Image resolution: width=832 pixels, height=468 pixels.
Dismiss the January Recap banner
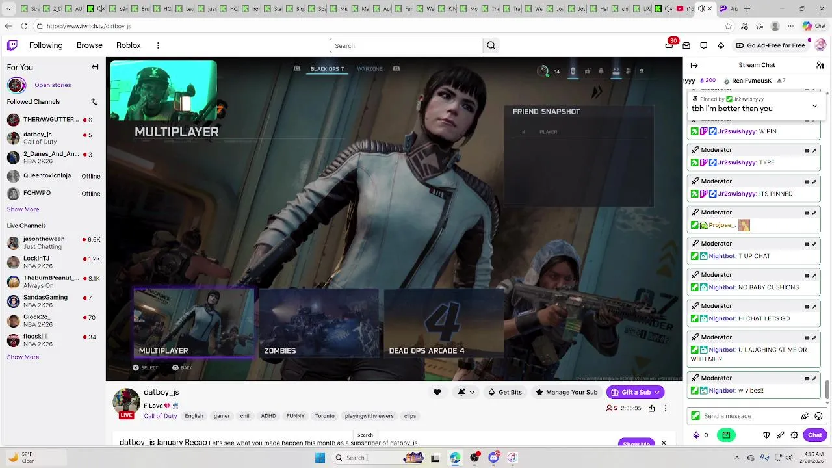point(664,443)
